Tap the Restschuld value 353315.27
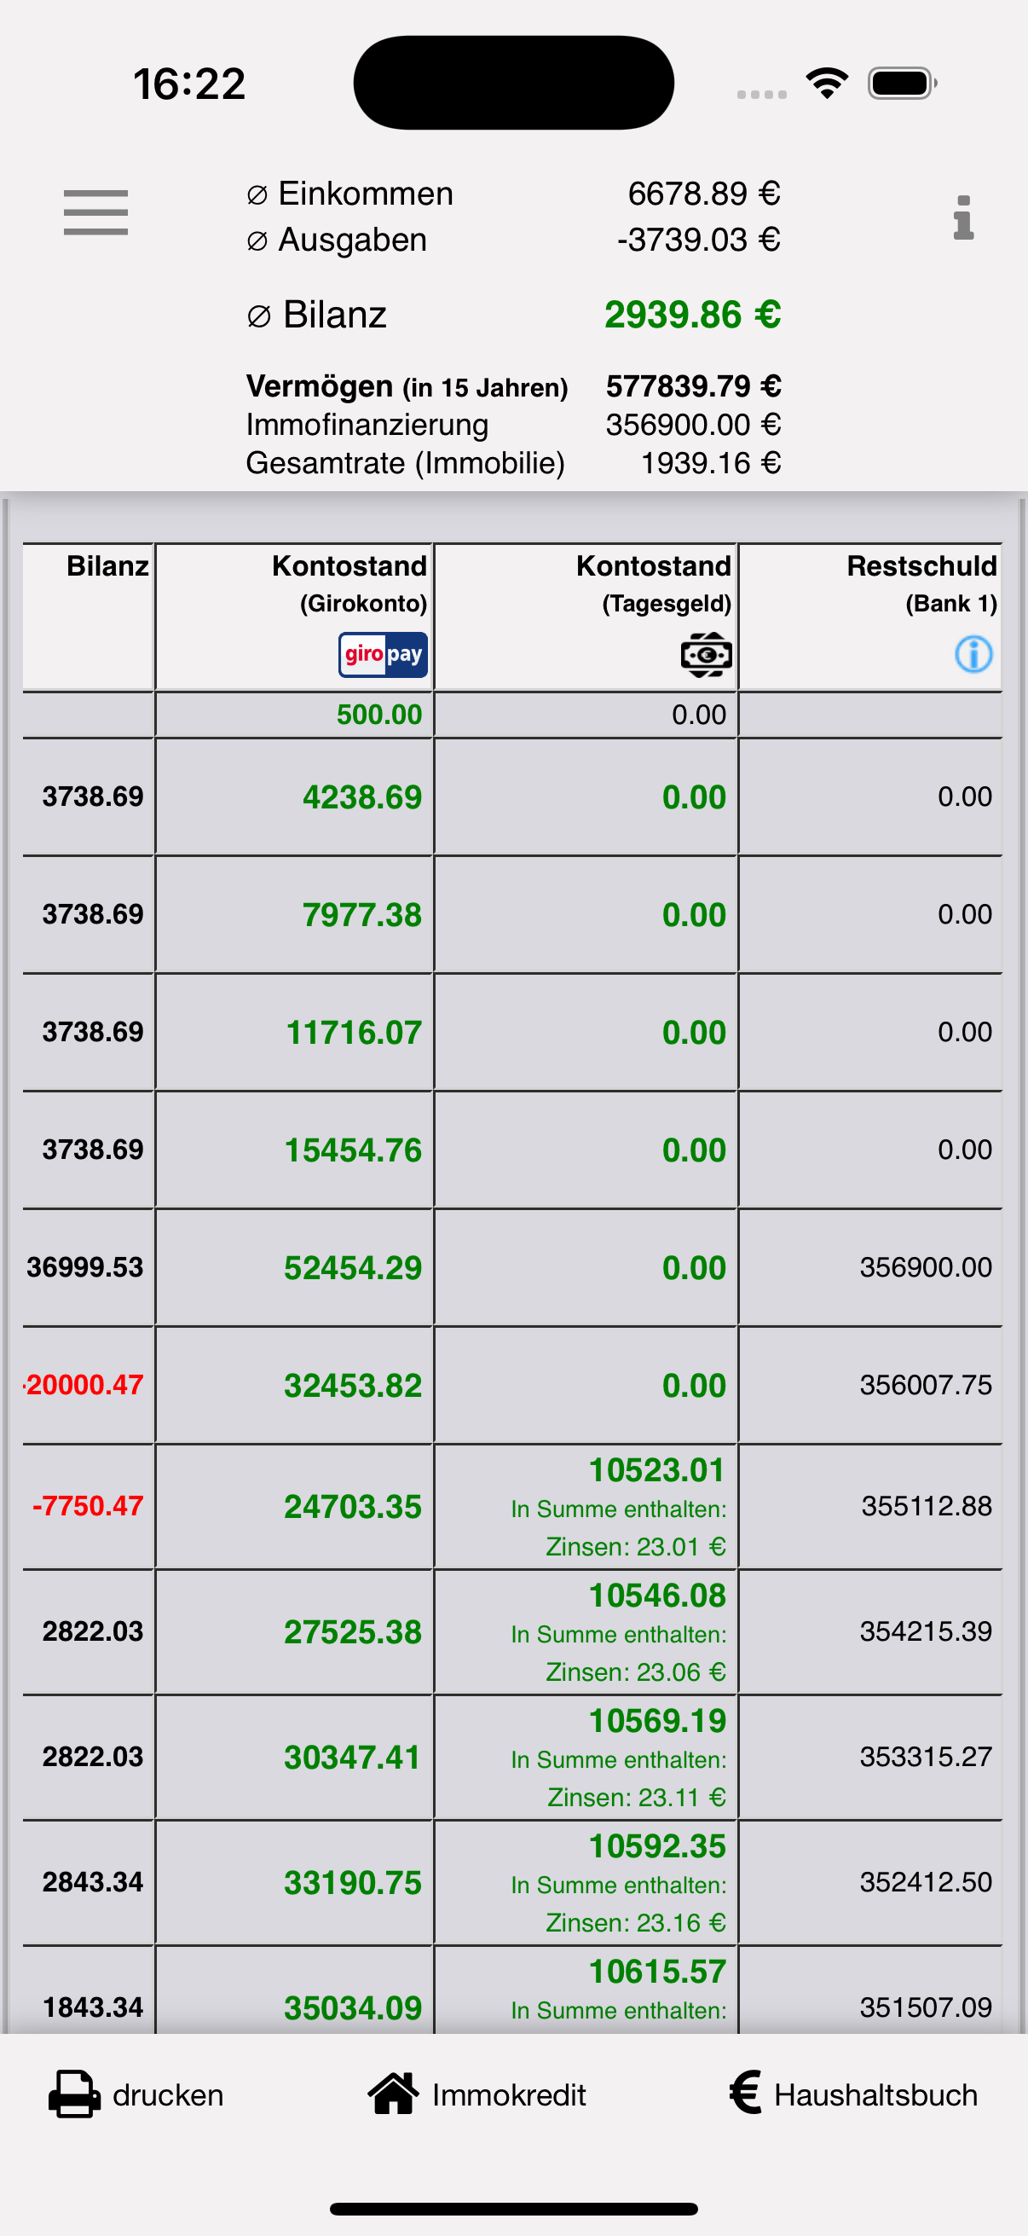 [x=926, y=1756]
